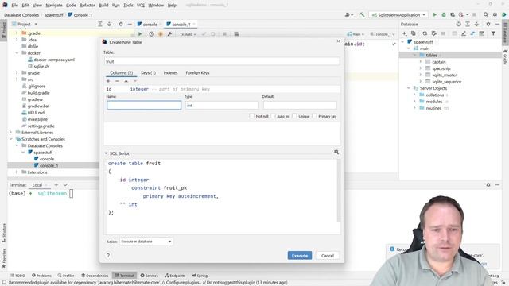Select the id integer column row
This screenshot has height=286, width=509.
[x=222, y=89]
